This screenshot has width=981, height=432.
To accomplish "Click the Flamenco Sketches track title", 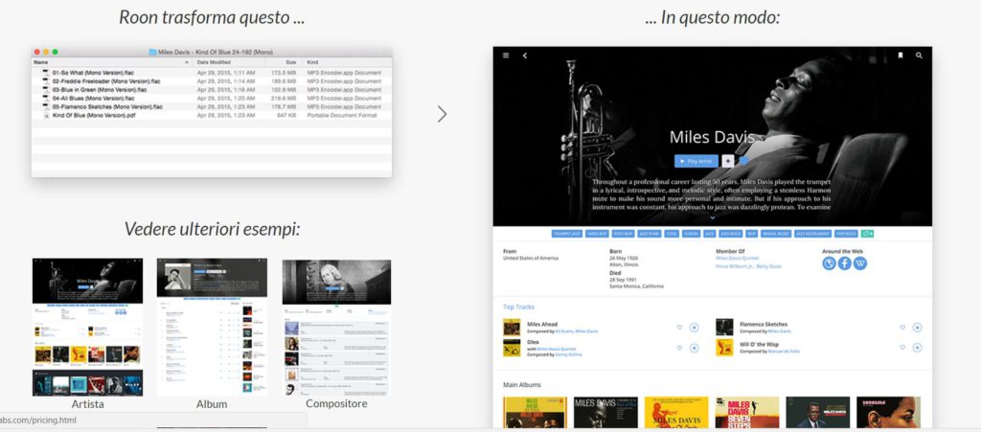I will pyautogui.click(x=764, y=325).
